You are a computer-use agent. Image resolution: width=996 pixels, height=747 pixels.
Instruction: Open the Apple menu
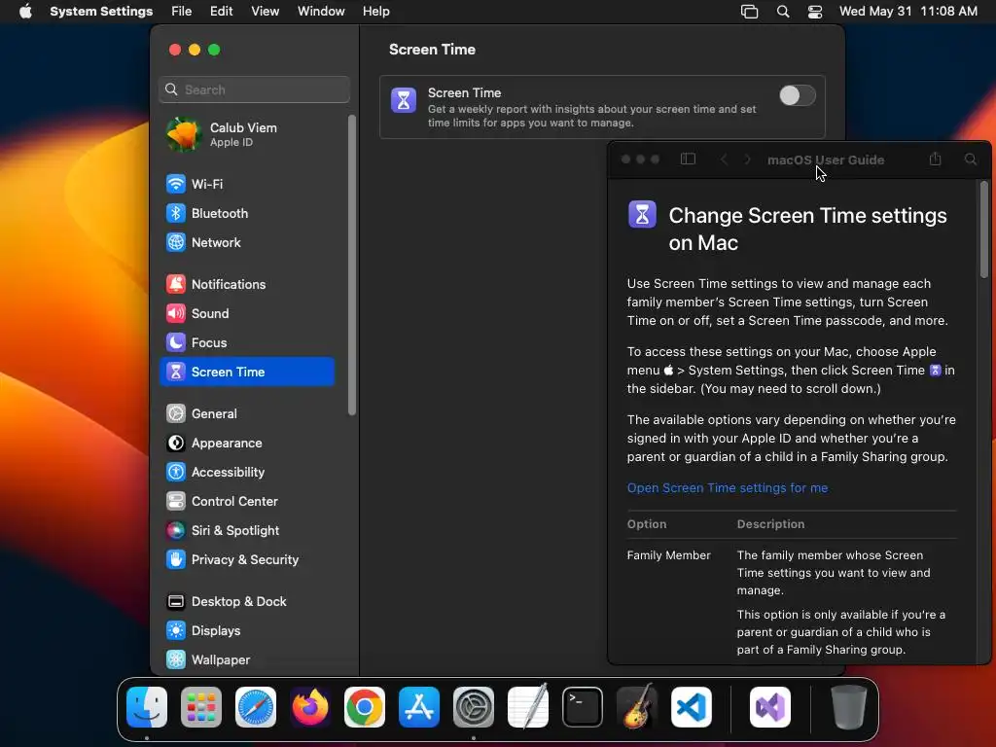click(x=25, y=12)
